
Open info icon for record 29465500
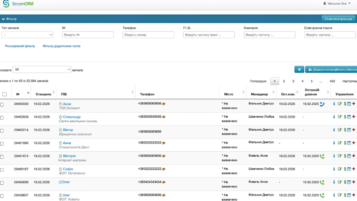click(334, 104)
